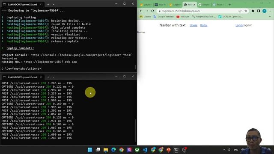The height and width of the screenshot is (154, 274).
Task: Open the Chrome profile avatar
Action: pyautogui.click(x=265, y=11)
